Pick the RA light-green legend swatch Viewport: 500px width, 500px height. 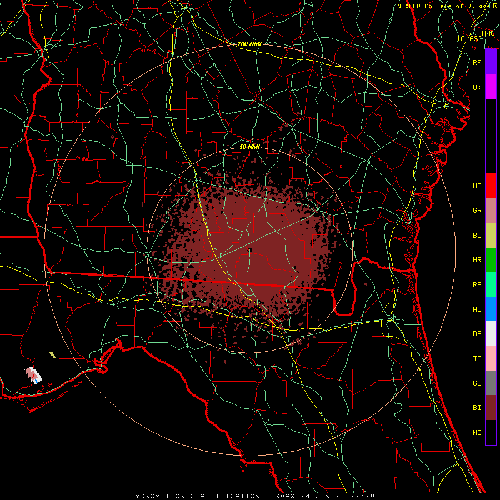click(x=491, y=284)
